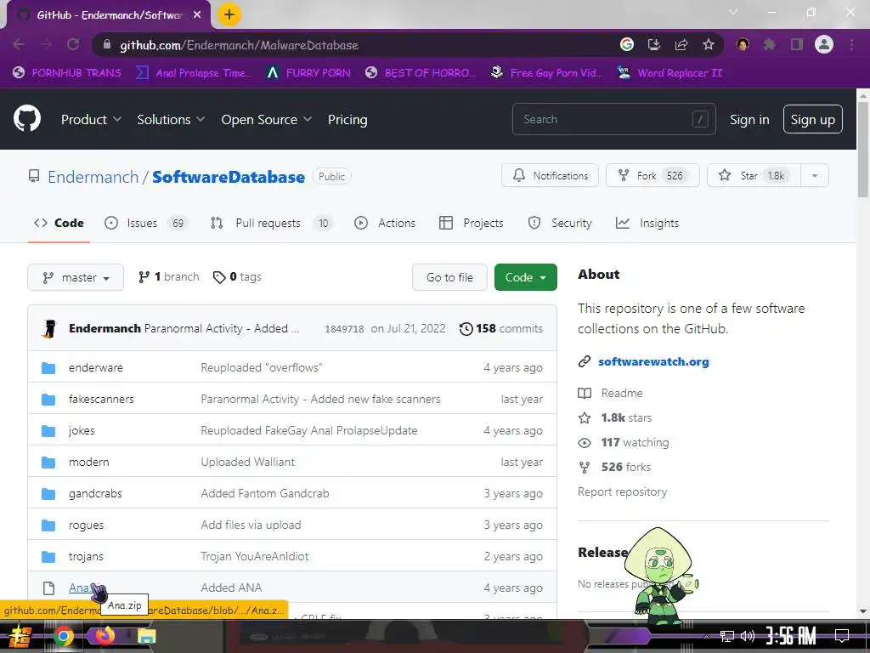This screenshot has width=870, height=653.
Task: Open the master branch dropdown
Action: 76,277
